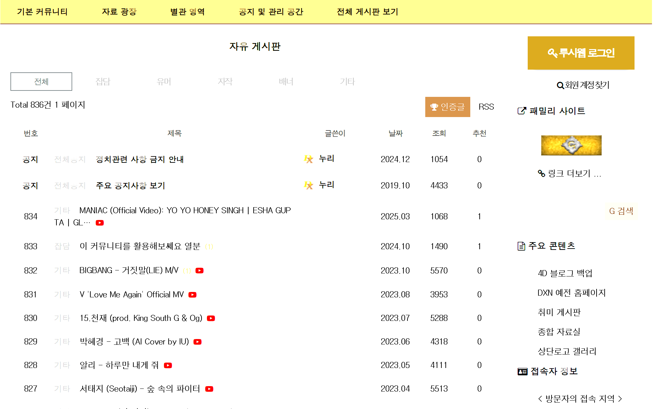Click author badge icon beside 누리 on 정치관련 notice
This screenshot has width=653, height=409.
click(x=308, y=159)
